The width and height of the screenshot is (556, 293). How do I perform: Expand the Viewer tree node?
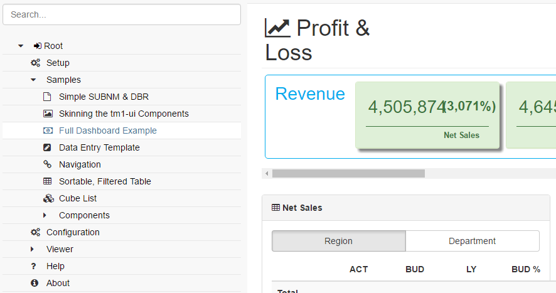click(32, 249)
